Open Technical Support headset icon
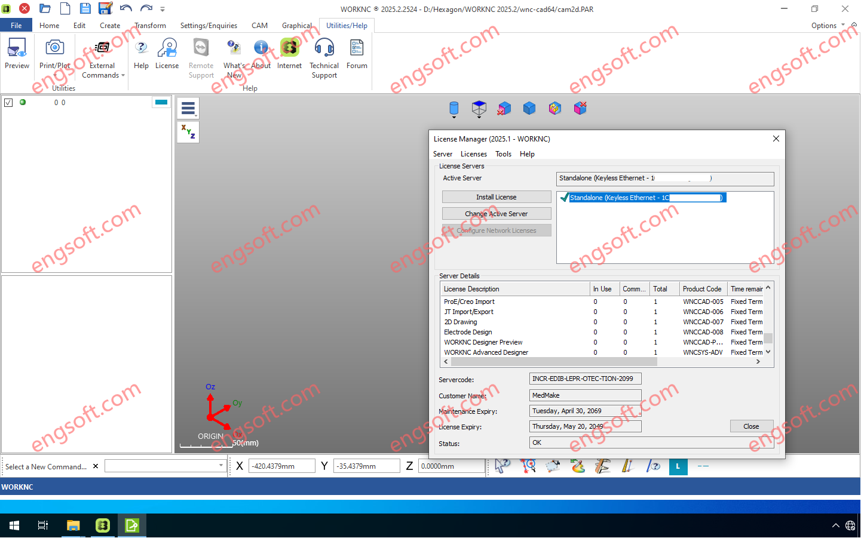The image size is (861, 538). tap(324, 48)
